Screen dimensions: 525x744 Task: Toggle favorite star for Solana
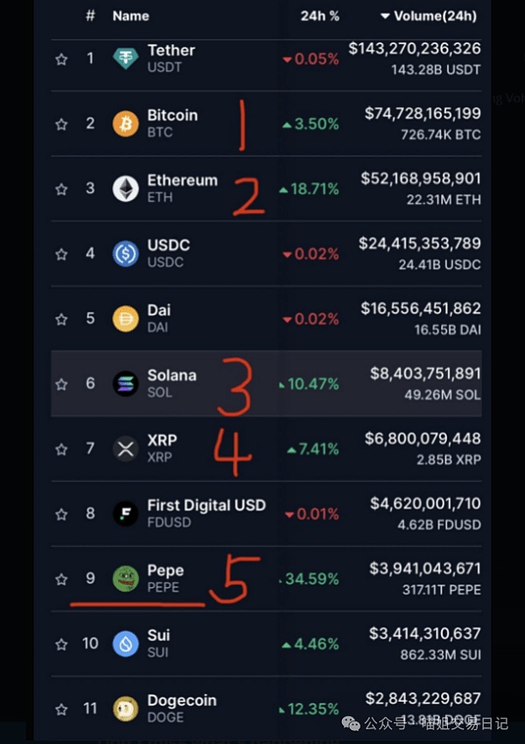pos(61,384)
